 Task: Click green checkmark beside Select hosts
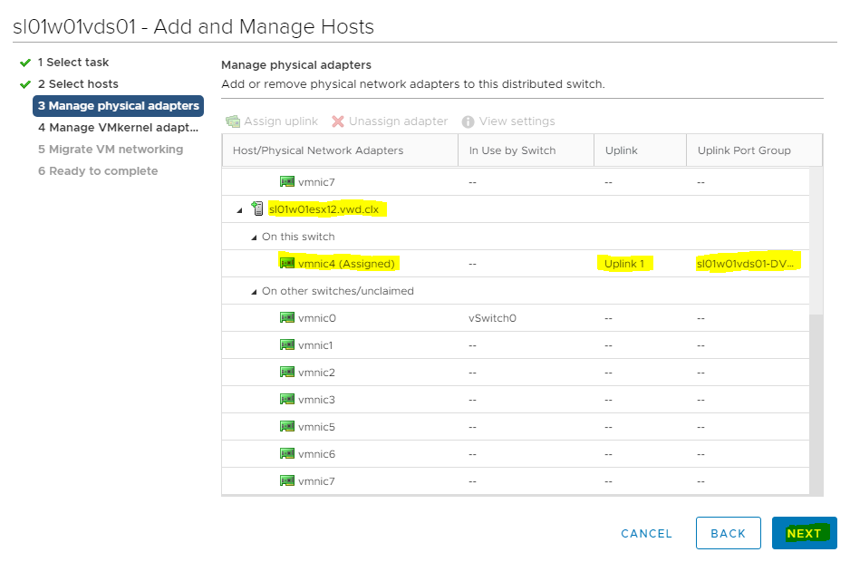tap(25, 84)
